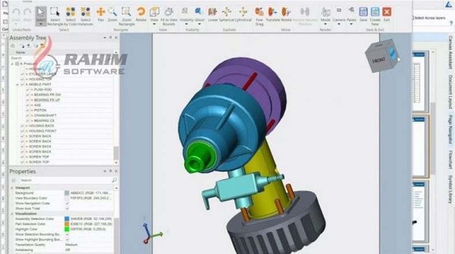The height and width of the screenshot is (254, 455).
Task: Apply the Linear explode tool
Action: 212,14
